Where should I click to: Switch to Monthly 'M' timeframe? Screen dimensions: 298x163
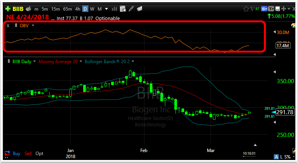[x=99, y=9]
